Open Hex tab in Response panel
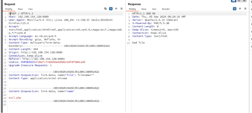This screenshot has height=113, width=252. (154, 9)
